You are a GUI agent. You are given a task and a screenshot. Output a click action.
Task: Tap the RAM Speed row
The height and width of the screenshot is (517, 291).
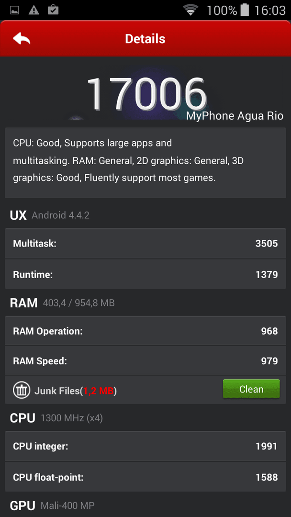pos(145,360)
